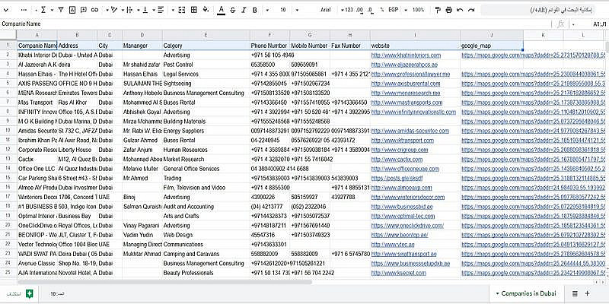
Task: Expand the horizontal align dropdown arrow
Action: tap(154, 10)
